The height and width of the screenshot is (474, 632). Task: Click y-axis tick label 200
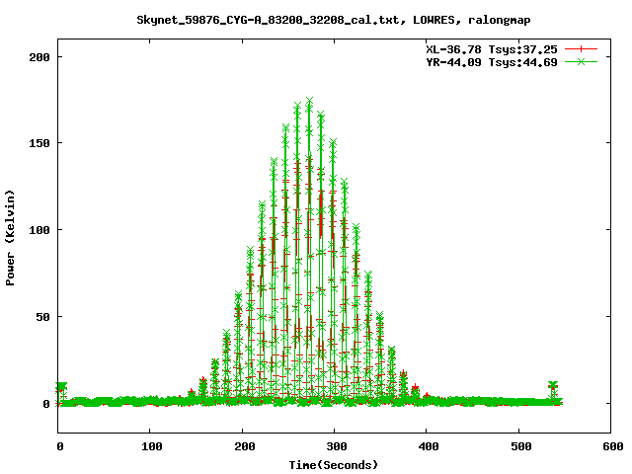pos(39,57)
